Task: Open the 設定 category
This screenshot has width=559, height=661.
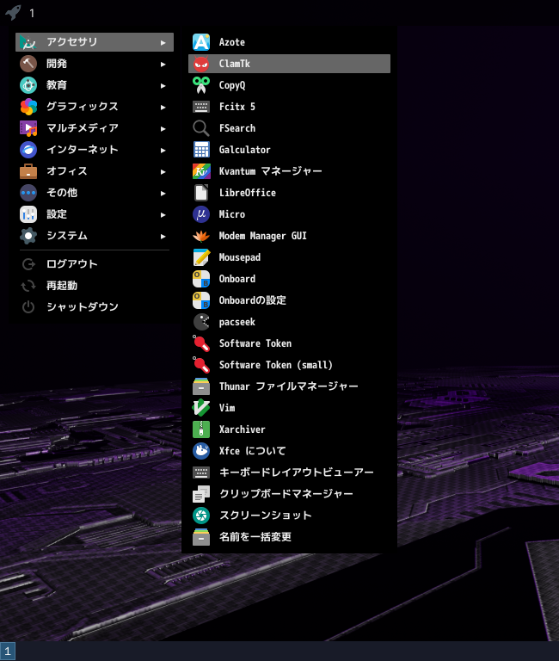Action: coord(95,214)
